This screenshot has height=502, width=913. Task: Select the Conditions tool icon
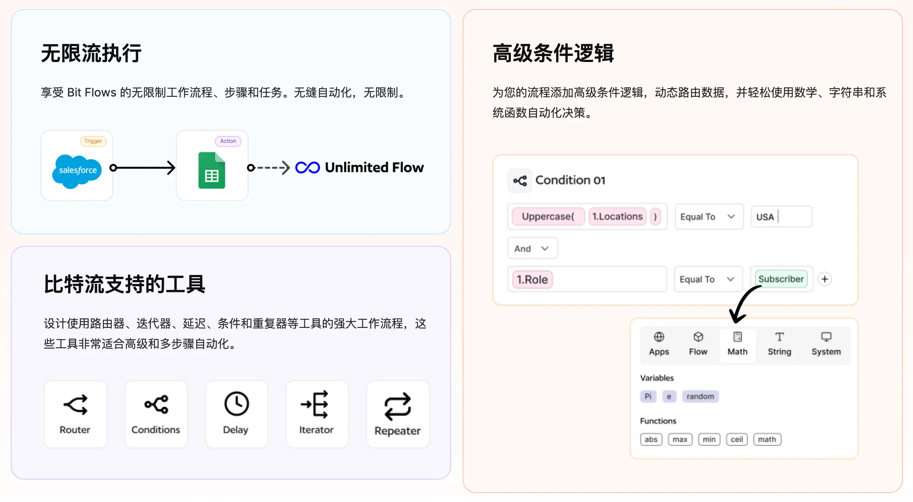coord(156,404)
